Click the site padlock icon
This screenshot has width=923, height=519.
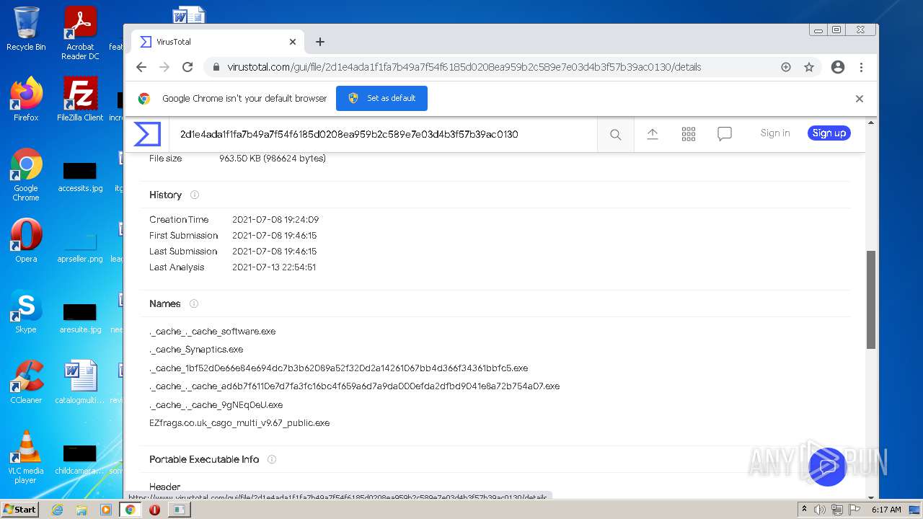pos(215,67)
